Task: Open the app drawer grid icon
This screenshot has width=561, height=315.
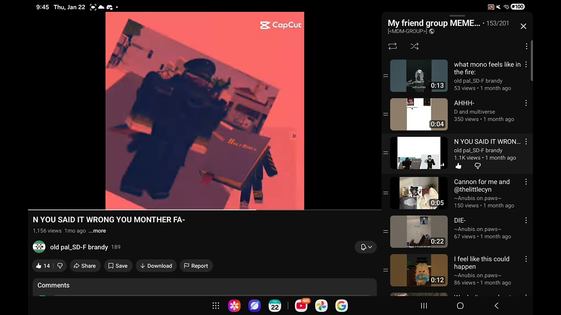Action: pos(216,306)
